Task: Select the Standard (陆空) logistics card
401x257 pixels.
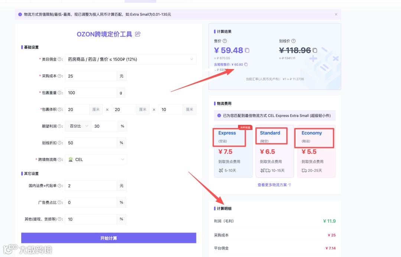Action: pyautogui.click(x=275, y=152)
